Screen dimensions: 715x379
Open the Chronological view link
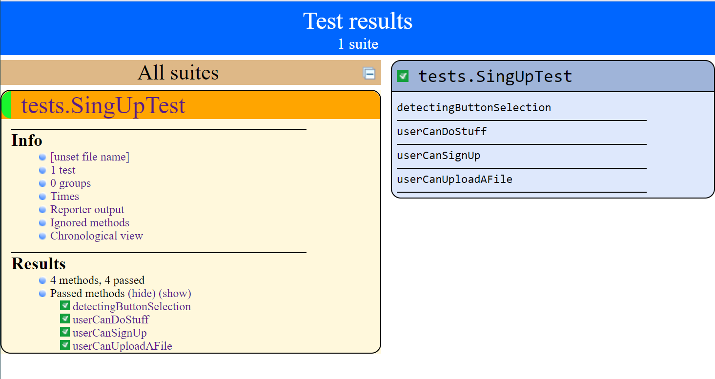(x=97, y=236)
